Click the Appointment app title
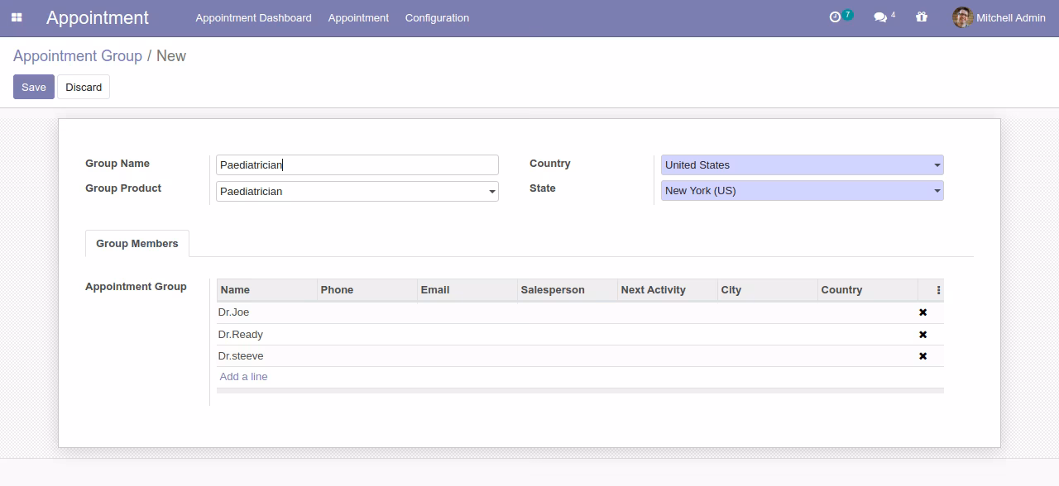1059x486 pixels. point(98,17)
